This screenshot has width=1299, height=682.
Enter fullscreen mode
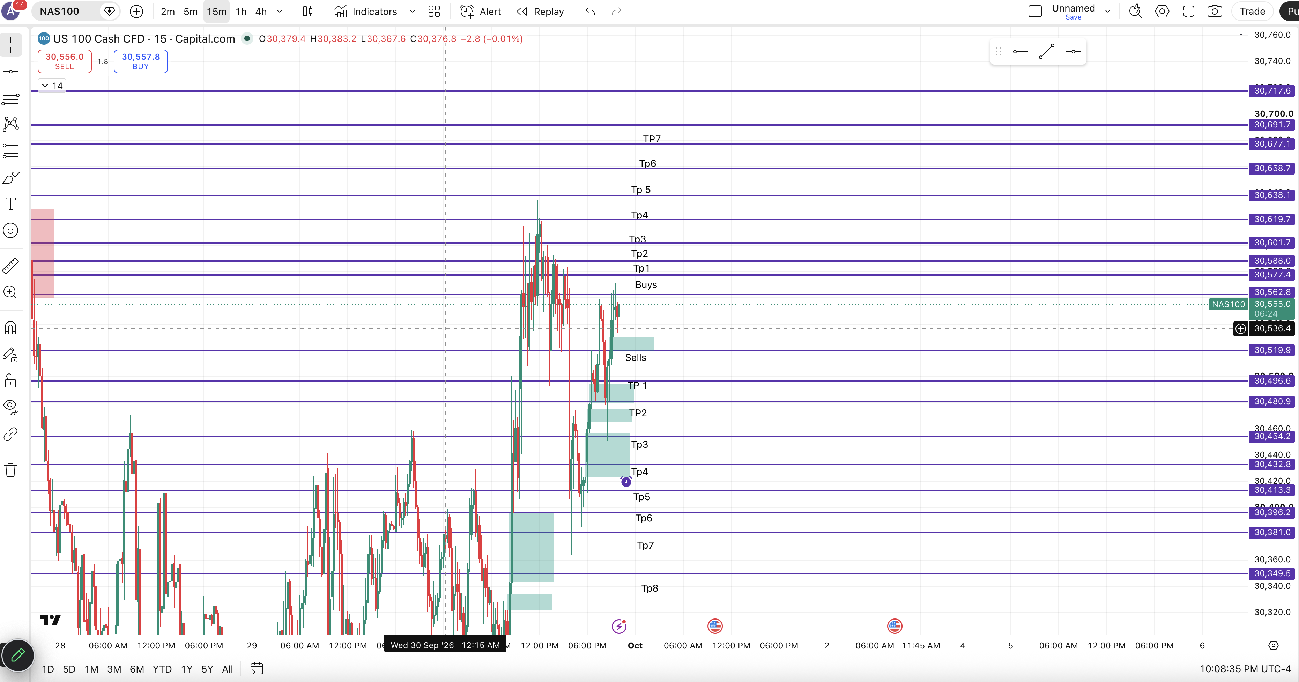(1189, 11)
